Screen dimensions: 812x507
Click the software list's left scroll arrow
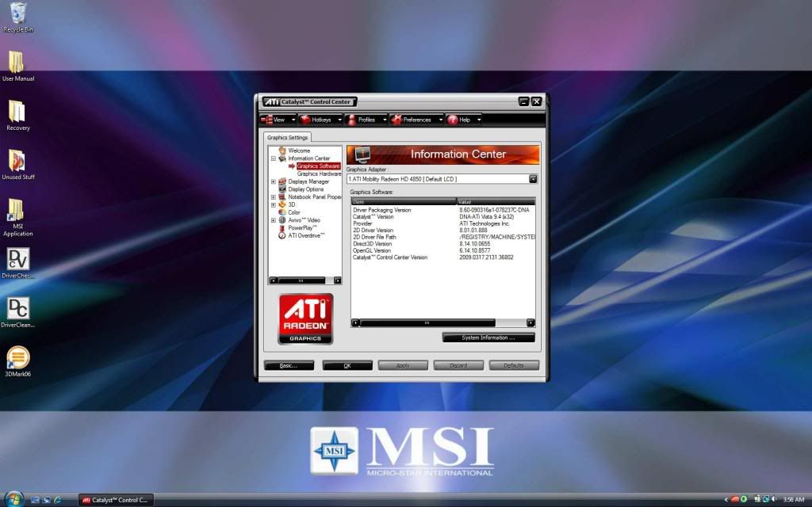point(355,323)
